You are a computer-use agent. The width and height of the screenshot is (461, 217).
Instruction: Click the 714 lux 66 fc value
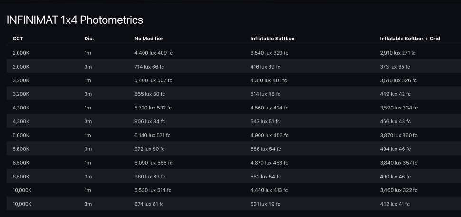tap(149, 67)
